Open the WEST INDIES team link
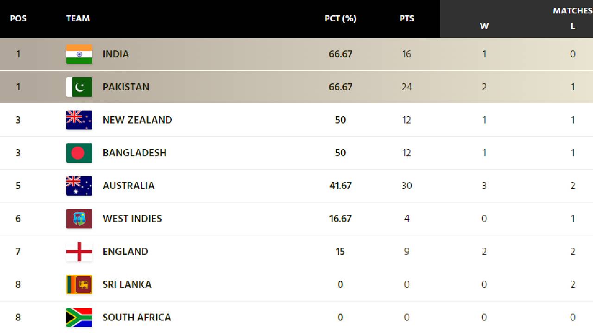 (x=132, y=218)
